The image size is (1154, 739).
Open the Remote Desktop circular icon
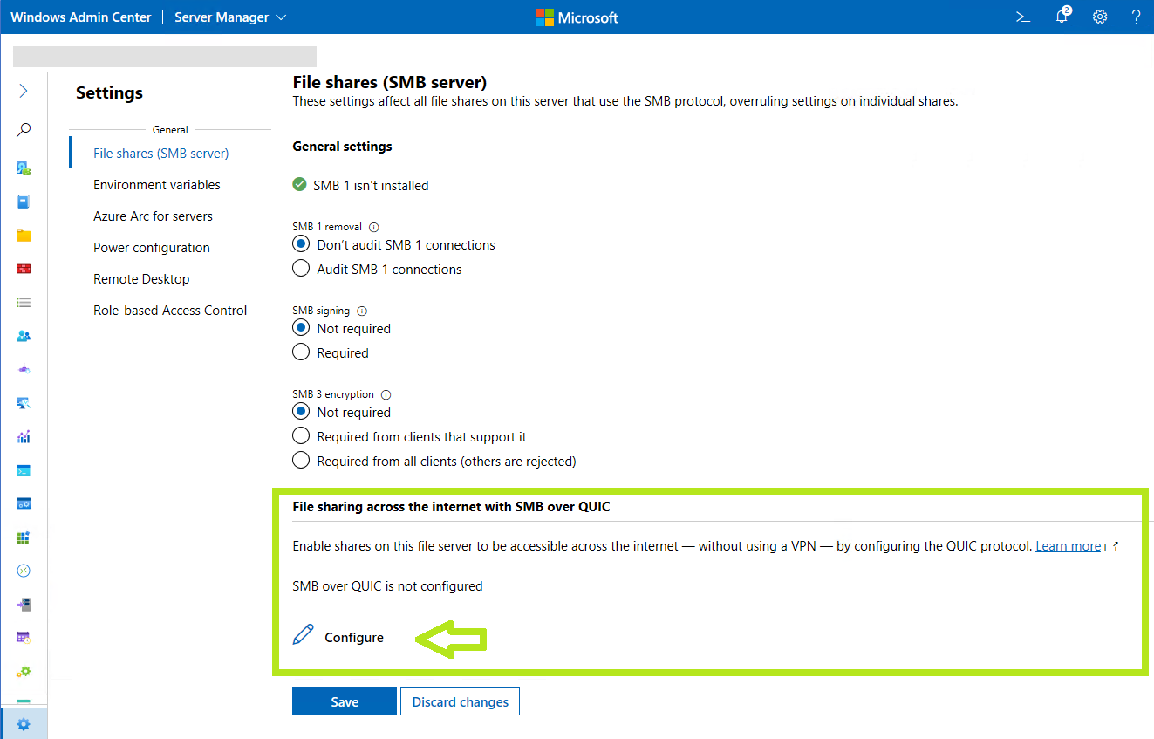click(x=24, y=571)
